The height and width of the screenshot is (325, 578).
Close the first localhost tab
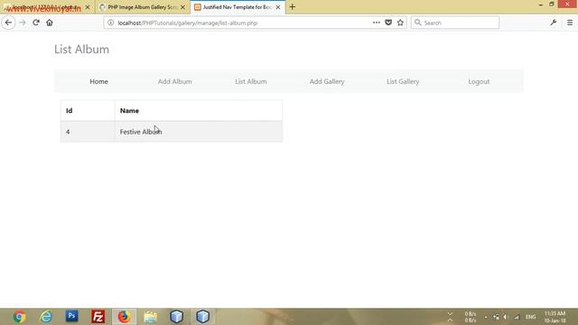[88, 7]
